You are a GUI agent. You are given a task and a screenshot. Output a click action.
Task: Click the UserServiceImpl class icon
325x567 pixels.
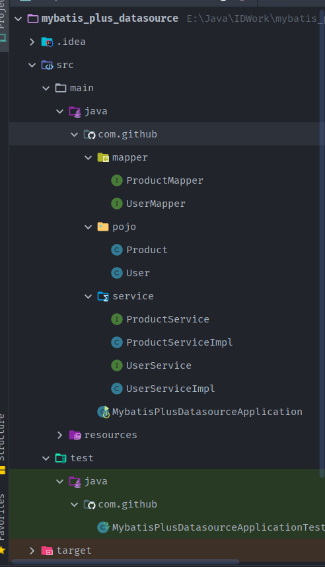[x=116, y=389]
